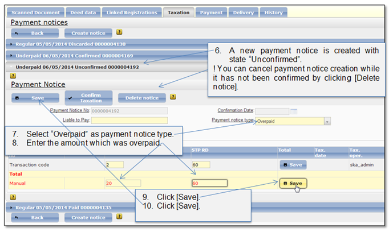Collapse Underpaid Unconfirmed 0000004192 notice
Screen dimensions: 389x232
coord(77,67)
